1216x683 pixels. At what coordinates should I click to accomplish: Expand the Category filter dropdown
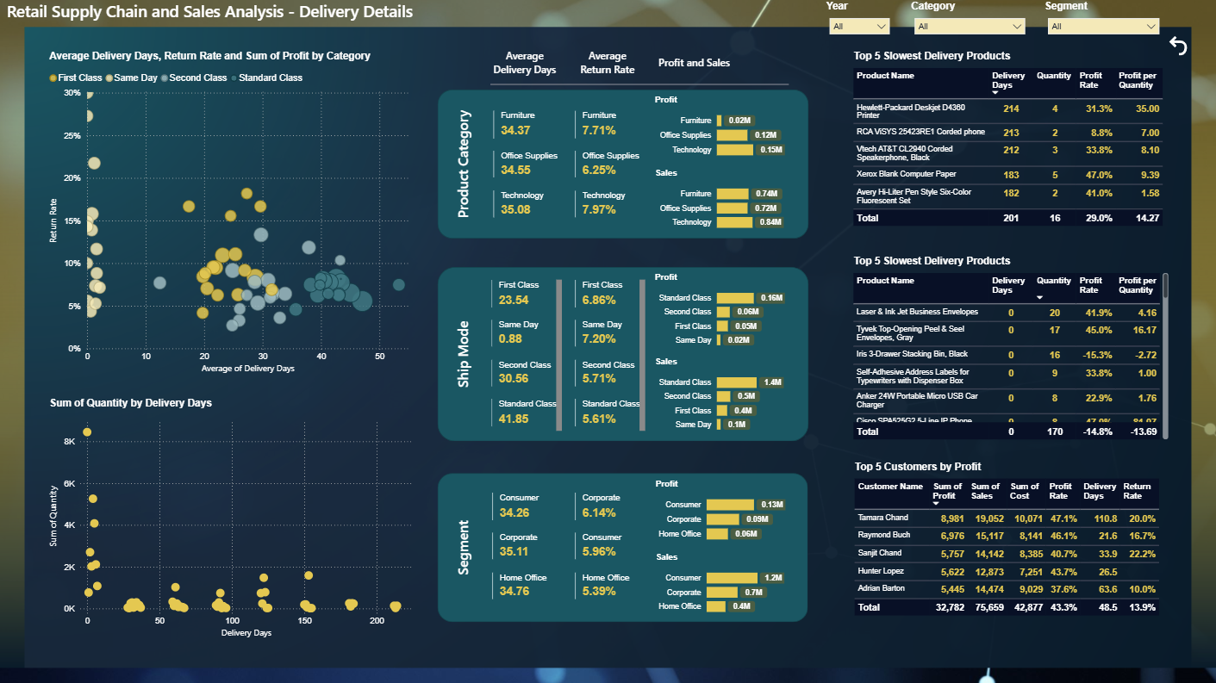pos(969,27)
